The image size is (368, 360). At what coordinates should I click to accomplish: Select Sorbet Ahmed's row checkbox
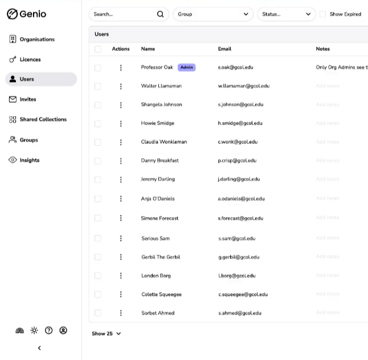[x=98, y=313]
